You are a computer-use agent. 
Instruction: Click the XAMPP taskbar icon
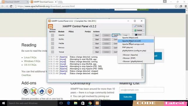[x=97, y=103]
